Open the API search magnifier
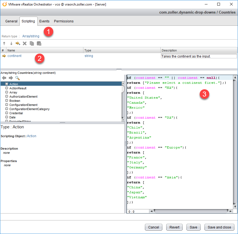This screenshot has width=238, height=234. coord(17,78)
